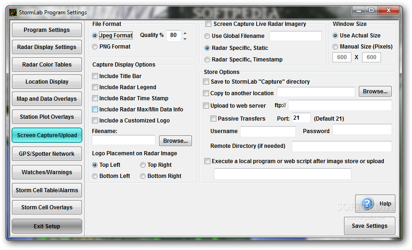
Task: Enable Include Radar Legend checkbox
Action: coord(95,87)
